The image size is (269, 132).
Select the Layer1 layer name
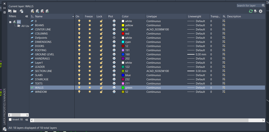39,63
